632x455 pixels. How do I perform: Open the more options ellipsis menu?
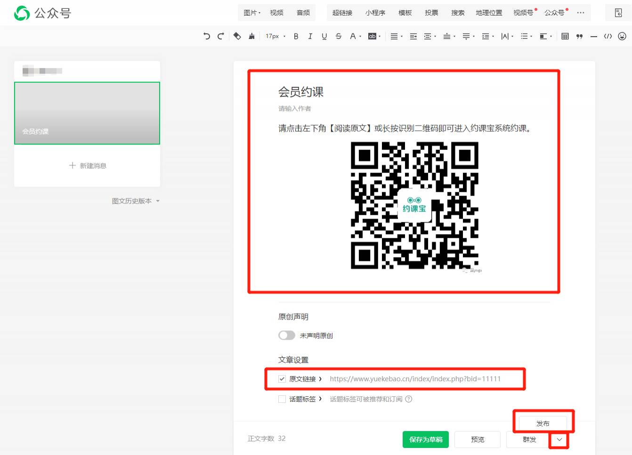[x=581, y=13]
